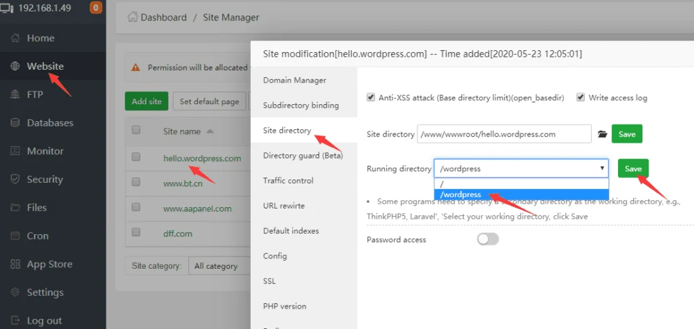Open the URL rewirte tab

(284, 206)
